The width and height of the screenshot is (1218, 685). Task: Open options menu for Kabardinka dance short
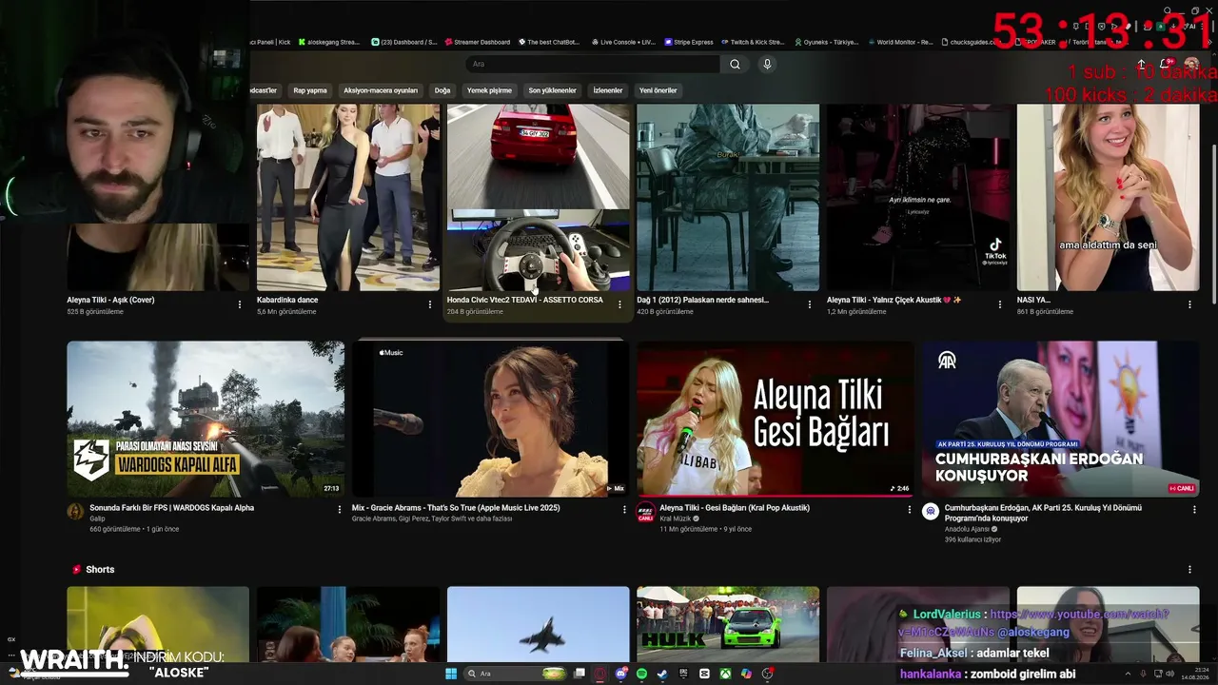coord(429,304)
